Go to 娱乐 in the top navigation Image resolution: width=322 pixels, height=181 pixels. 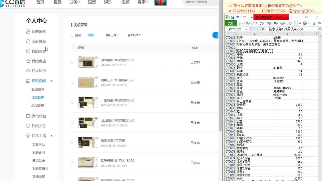[108, 2]
